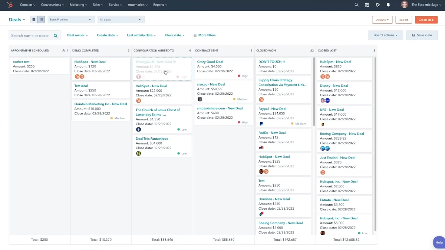Click the green Low priority dot on Deal Très Fantastique
445x250 pixels.
point(179,153)
